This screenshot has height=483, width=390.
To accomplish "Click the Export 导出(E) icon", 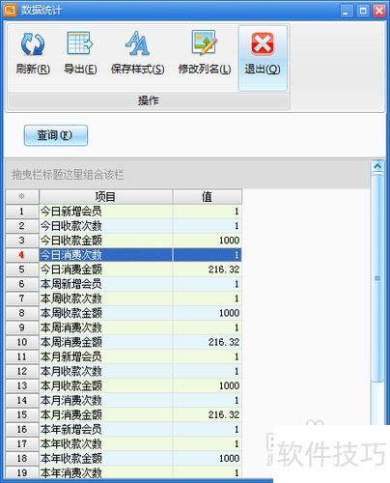I will point(80,43).
